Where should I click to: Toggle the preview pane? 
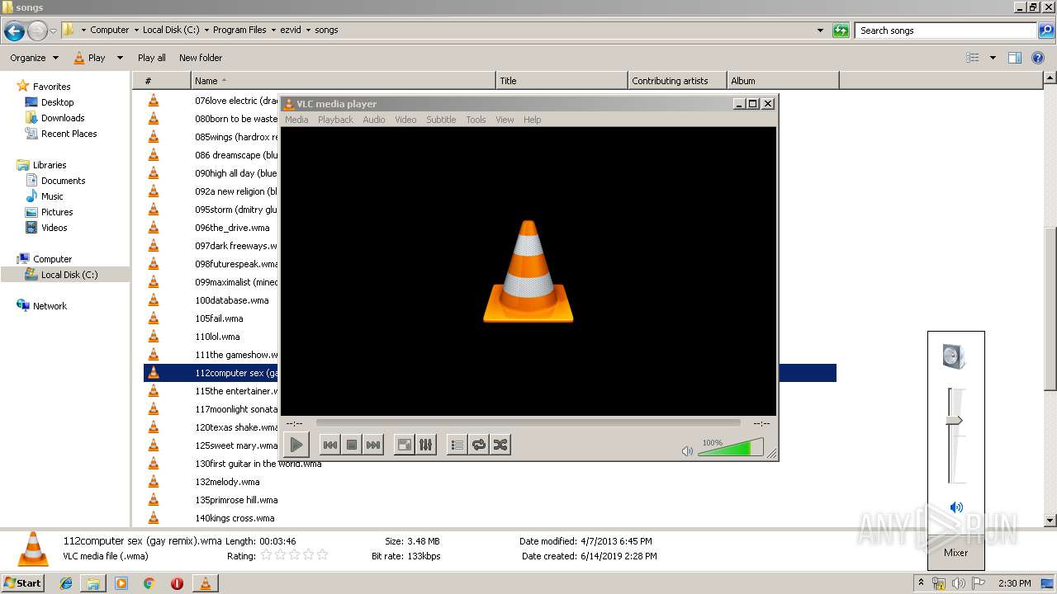[1015, 58]
